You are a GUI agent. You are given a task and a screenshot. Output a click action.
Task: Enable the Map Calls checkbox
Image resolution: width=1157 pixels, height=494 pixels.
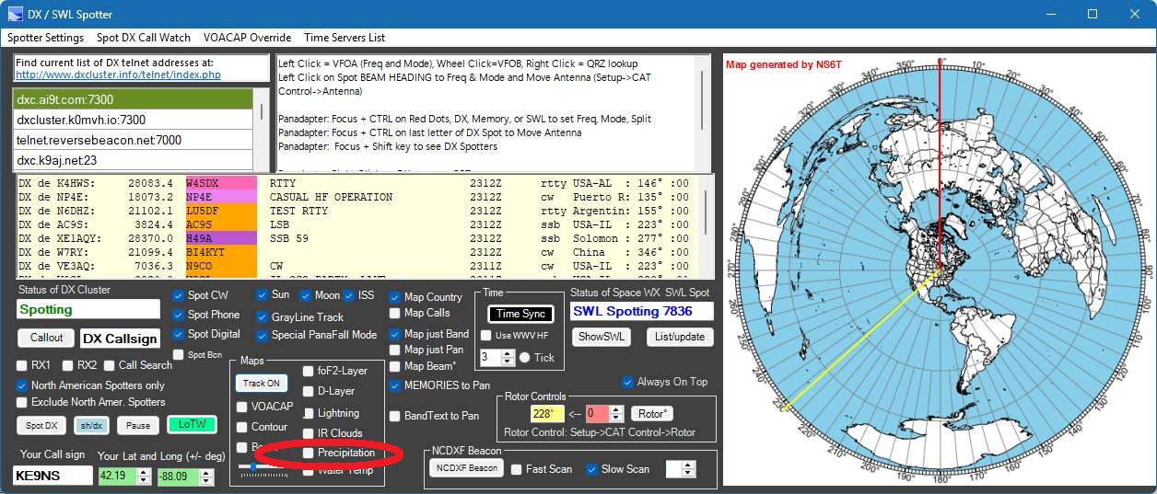(x=394, y=313)
